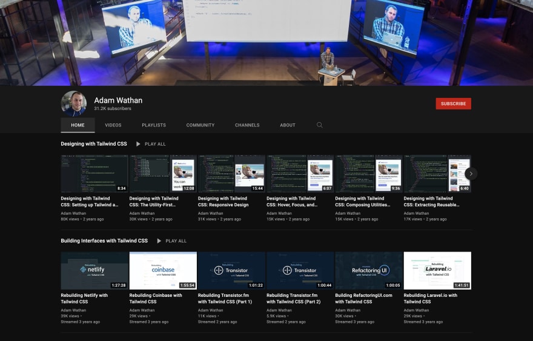Open the Laravel.io 1:41:51 video thumbnail

437,270
